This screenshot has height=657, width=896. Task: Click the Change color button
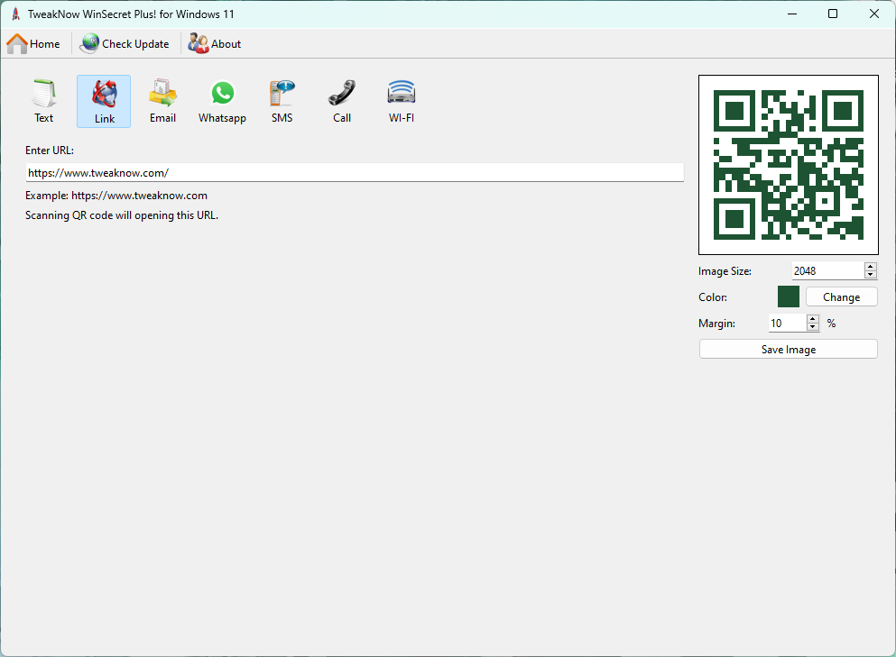pyautogui.click(x=841, y=297)
